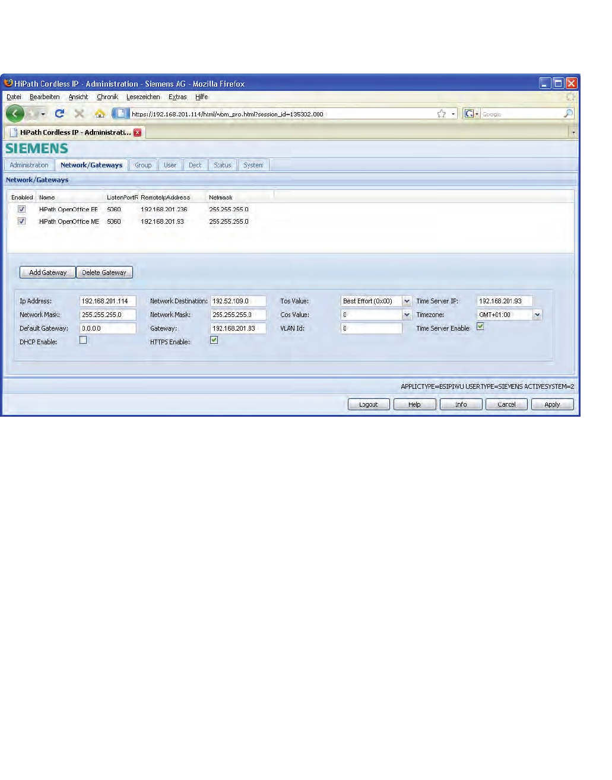This screenshot has width=612, height=780.
Task: Click the first Network Mask field
Action: pos(108,315)
